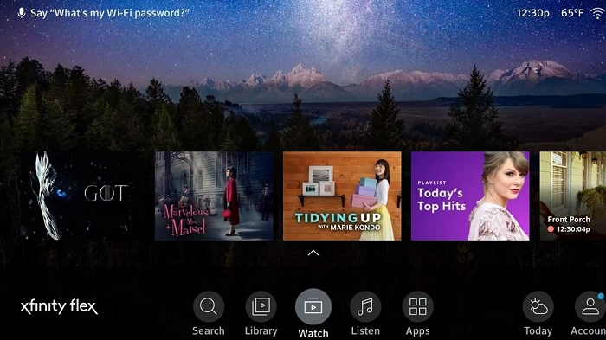Play the Today's Top Hits playlist tile
This screenshot has height=340, width=606.
pos(470,196)
